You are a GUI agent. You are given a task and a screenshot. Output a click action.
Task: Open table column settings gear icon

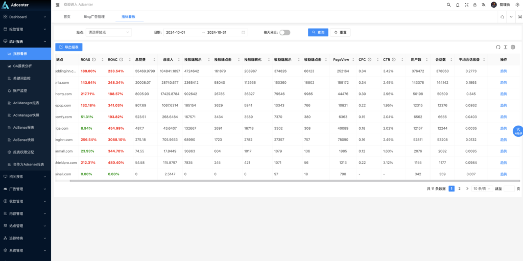coord(513,47)
